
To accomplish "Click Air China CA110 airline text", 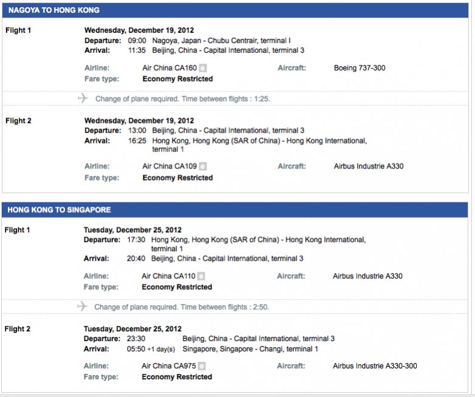I will 168,276.
